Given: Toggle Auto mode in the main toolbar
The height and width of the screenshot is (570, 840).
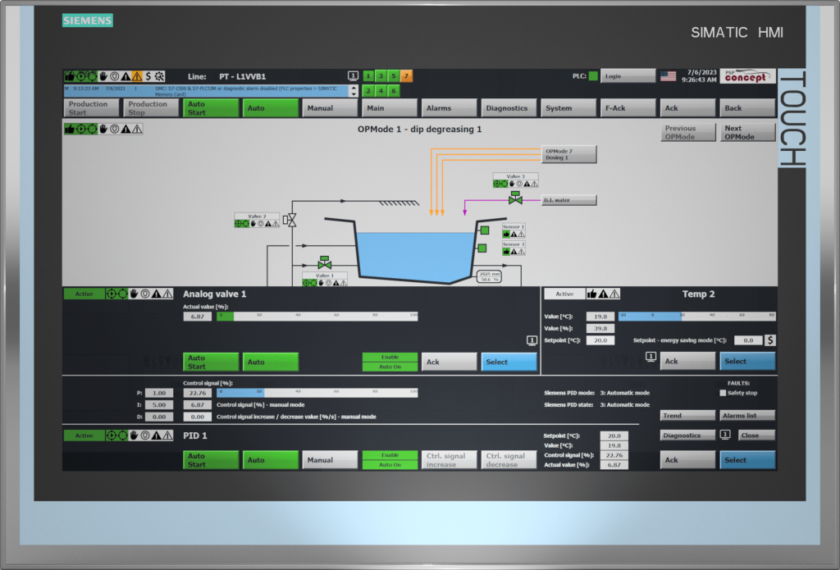Looking at the screenshot, I should click(271, 107).
